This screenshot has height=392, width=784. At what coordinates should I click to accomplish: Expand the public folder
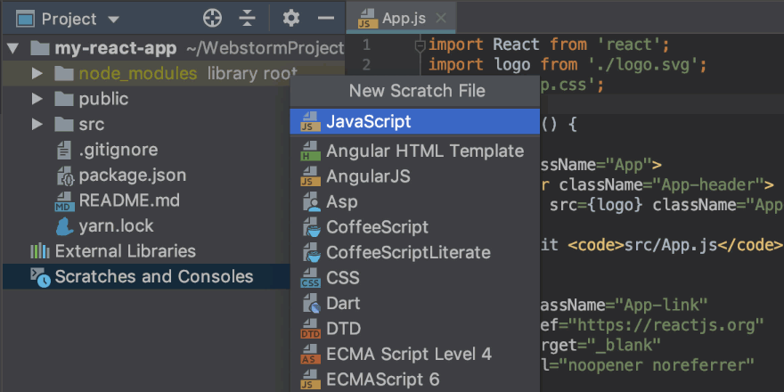click(x=37, y=99)
